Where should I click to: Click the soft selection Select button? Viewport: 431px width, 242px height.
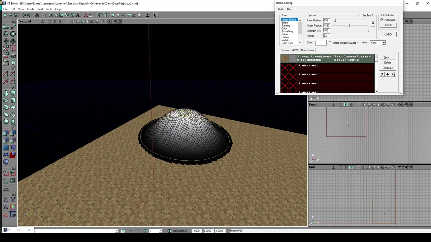click(388, 25)
